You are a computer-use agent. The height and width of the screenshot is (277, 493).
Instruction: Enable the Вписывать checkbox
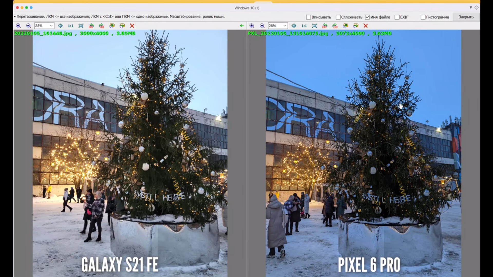pos(308,17)
